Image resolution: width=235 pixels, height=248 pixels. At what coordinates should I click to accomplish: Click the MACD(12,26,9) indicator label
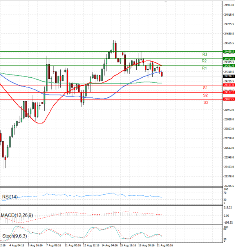17,215
